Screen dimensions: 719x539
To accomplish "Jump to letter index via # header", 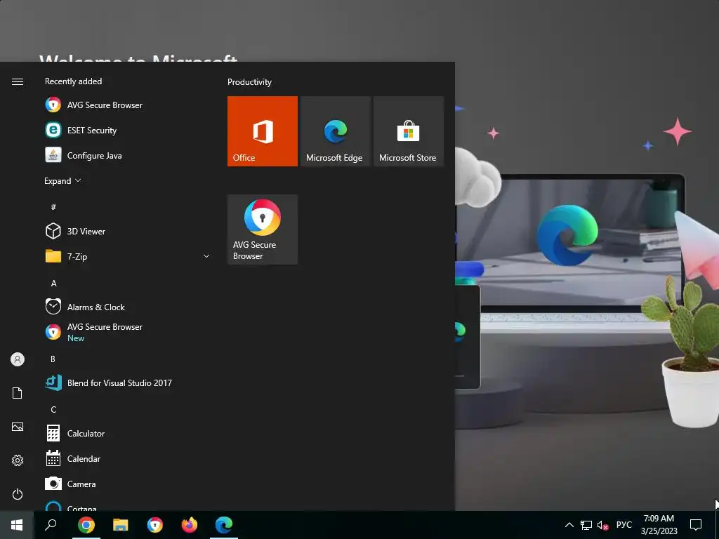I will tap(53, 207).
